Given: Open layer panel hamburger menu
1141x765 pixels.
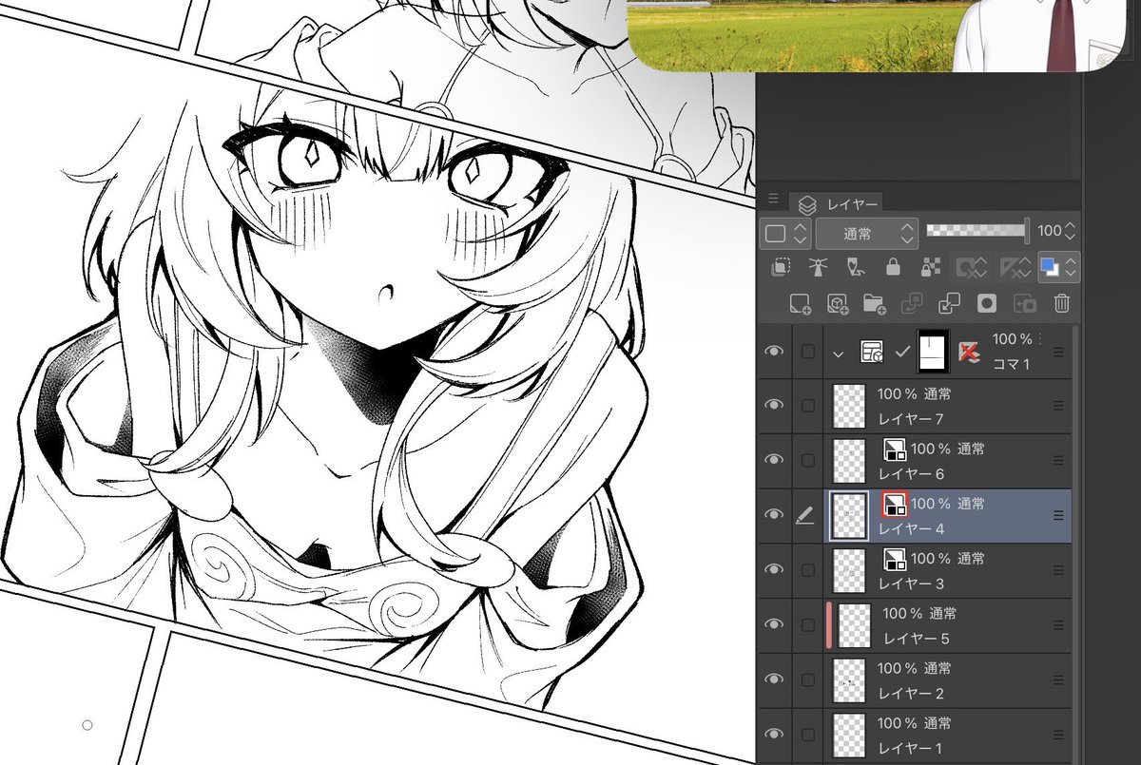Looking at the screenshot, I should (772, 199).
